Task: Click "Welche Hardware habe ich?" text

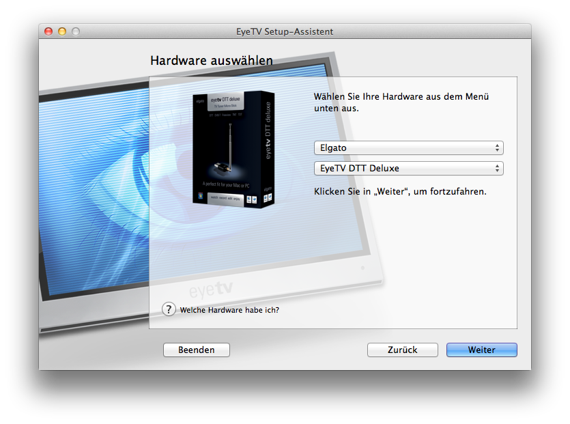Action: point(229,310)
